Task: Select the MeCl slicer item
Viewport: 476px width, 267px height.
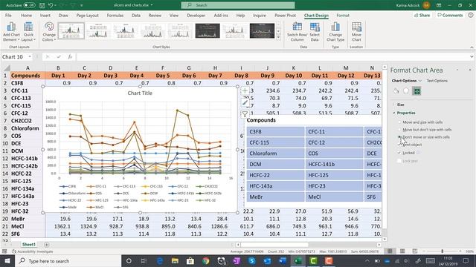Action: point(334,197)
